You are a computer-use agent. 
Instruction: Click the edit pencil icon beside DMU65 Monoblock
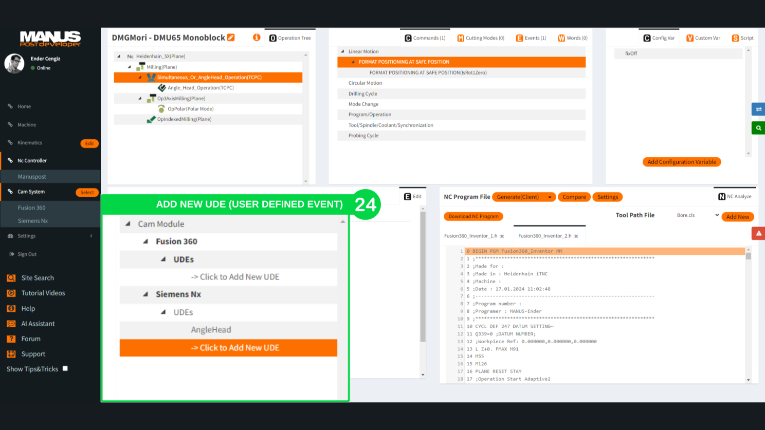(x=231, y=38)
